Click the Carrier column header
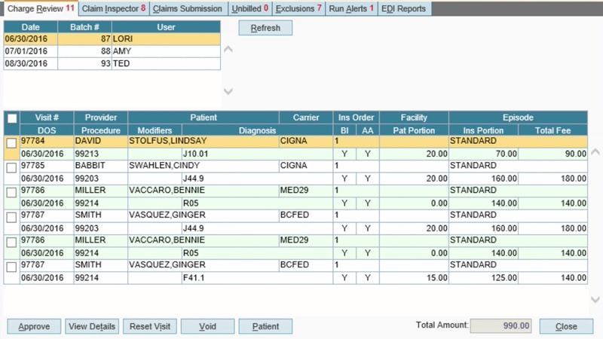The image size is (603, 339). [306, 118]
